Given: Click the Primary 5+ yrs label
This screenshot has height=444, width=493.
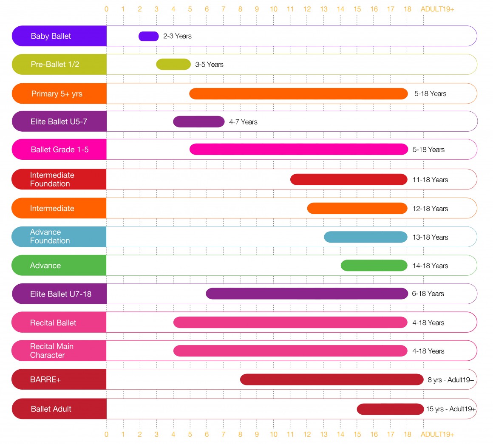Looking at the screenshot, I should [x=57, y=94].
